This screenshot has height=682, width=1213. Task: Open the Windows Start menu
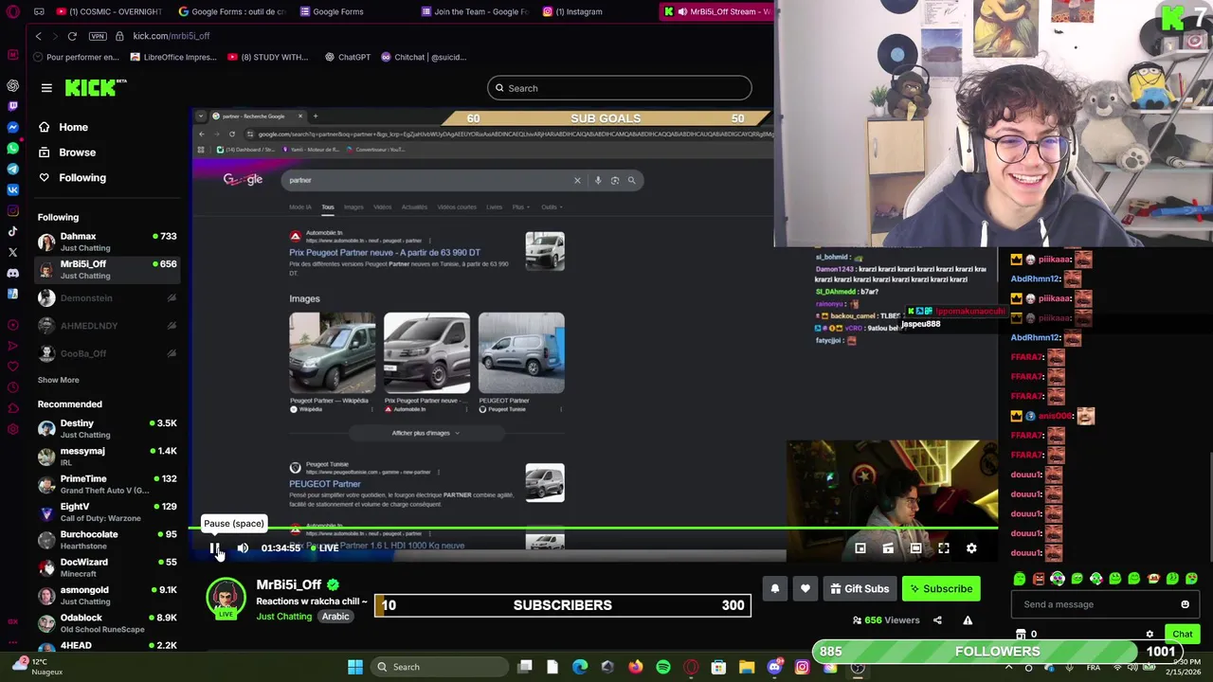click(x=354, y=667)
